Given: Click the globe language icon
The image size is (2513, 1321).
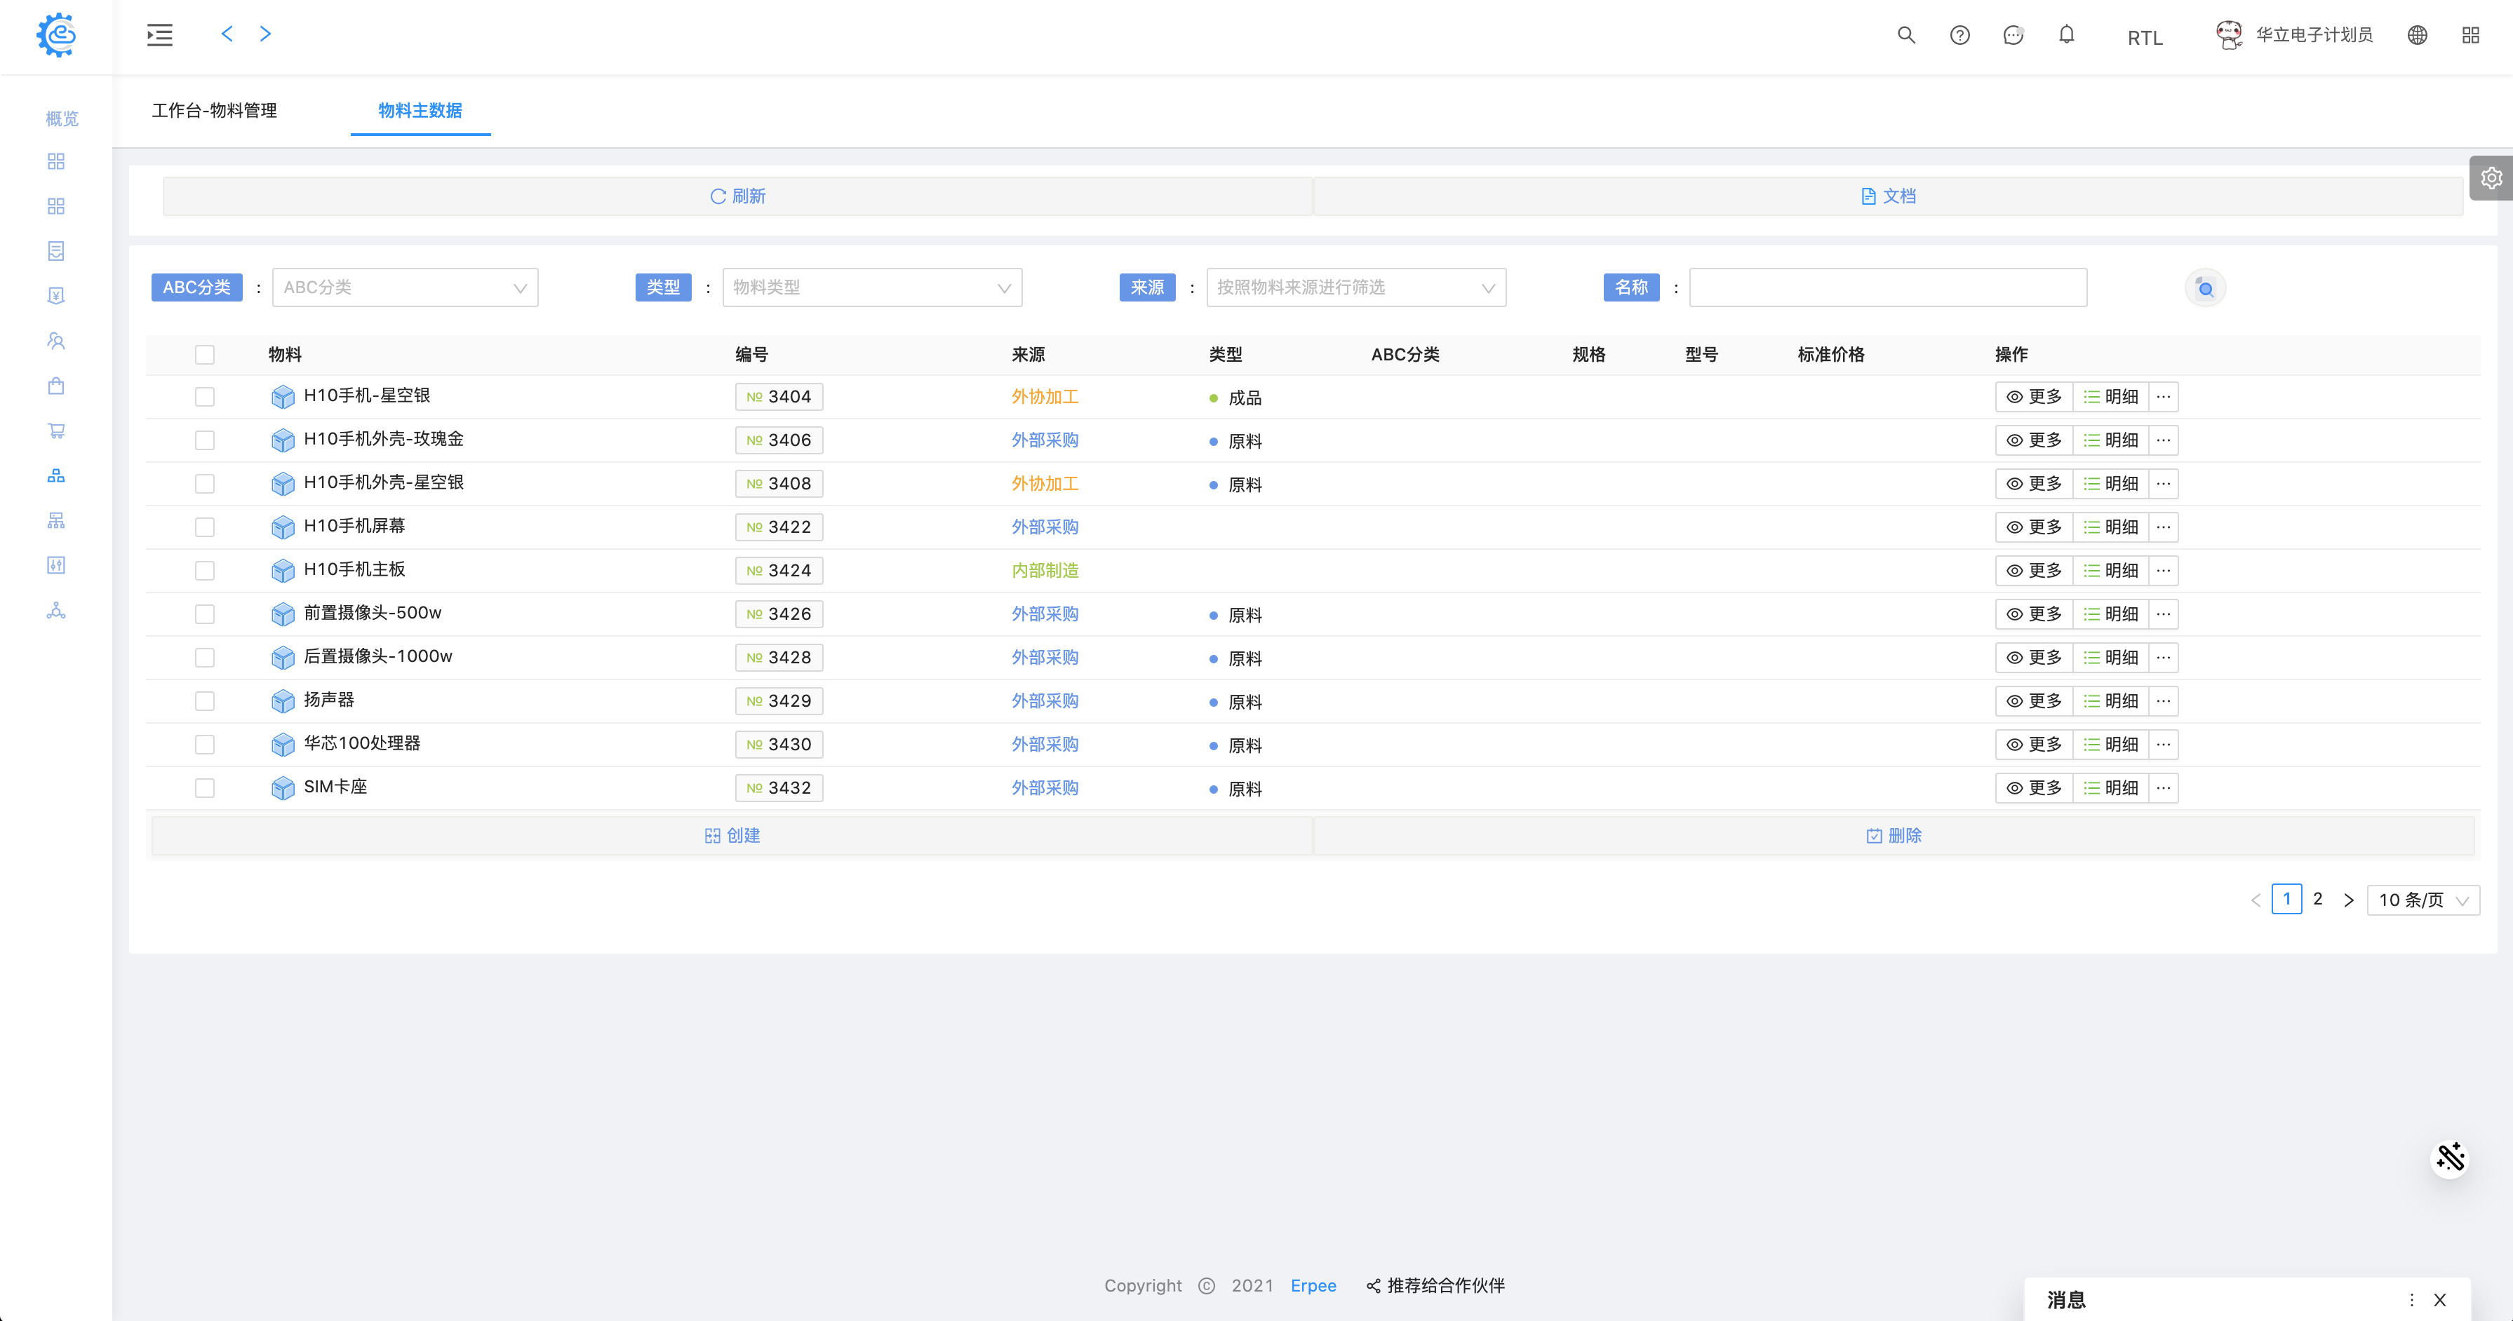Looking at the screenshot, I should tap(2416, 35).
